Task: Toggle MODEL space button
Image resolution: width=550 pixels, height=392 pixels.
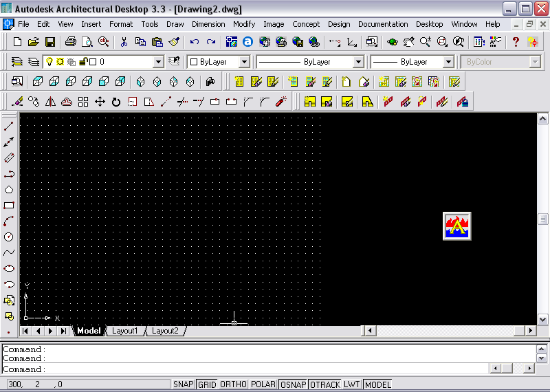Action: point(377,384)
